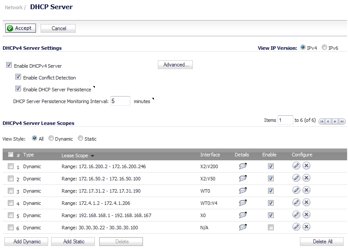The width and height of the screenshot is (348, 249).
Task: Delete the X2:V50 scope using X icon
Action: tap(306, 178)
